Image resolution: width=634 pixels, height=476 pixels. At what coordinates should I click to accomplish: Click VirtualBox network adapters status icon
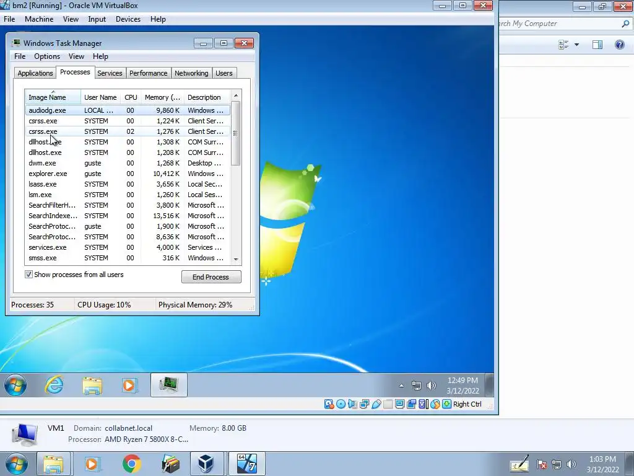coord(364,404)
